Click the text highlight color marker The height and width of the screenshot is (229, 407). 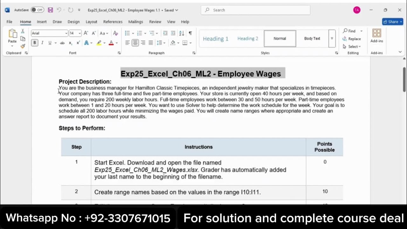coord(99,43)
